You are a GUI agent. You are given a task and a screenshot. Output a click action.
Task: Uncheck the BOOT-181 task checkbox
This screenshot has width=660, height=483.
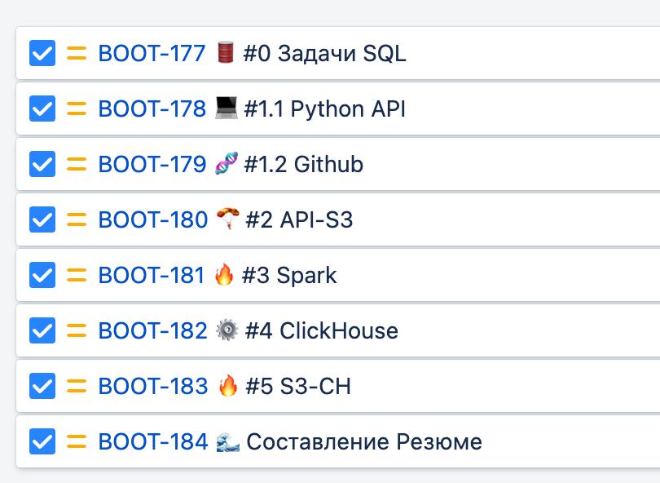pyautogui.click(x=42, y=275)
